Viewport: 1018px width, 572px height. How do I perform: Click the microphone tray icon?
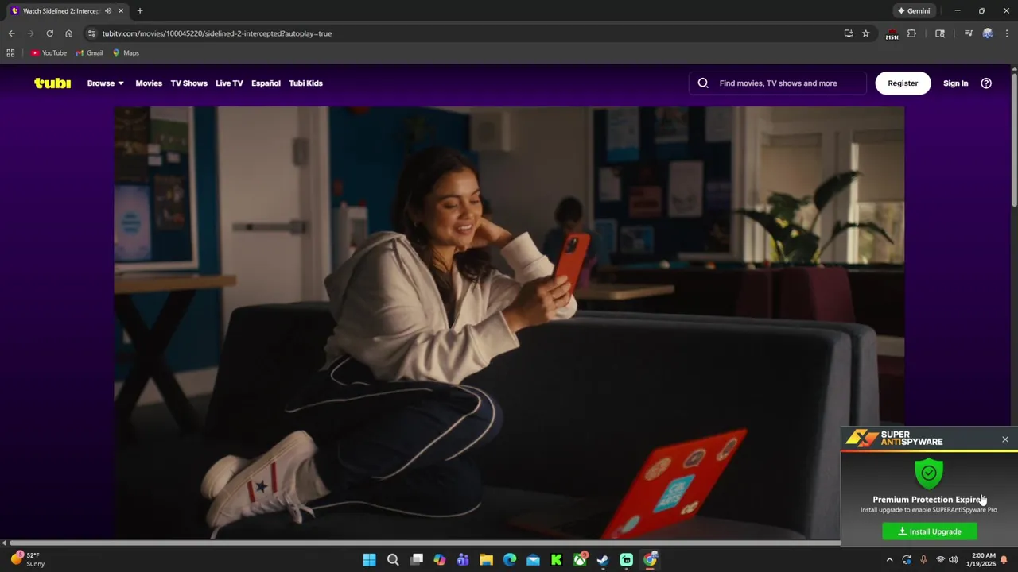pyautogui.click(x=923, y=560)
